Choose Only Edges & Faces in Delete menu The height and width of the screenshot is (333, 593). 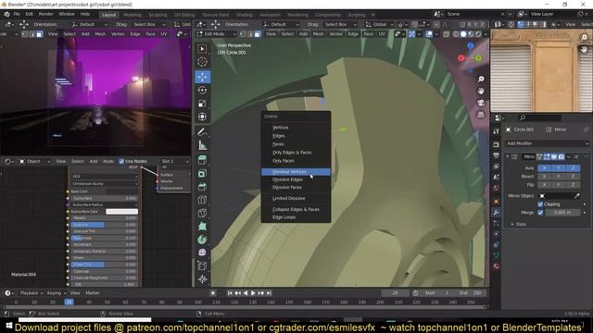296,153
